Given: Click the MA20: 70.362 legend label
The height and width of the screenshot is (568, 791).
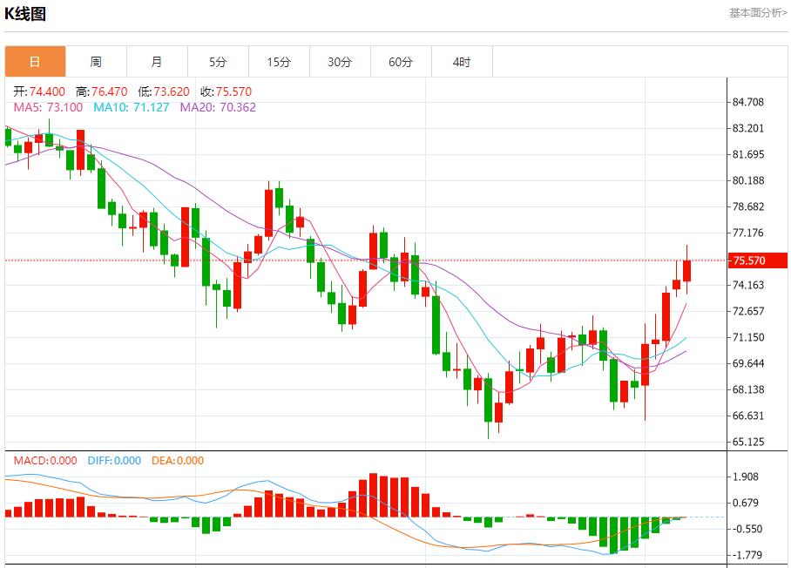Looking at the screenshot, I should click(218, 107).
